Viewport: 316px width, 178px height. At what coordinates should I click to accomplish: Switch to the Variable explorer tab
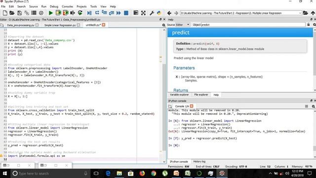click(x=179, y=94)
